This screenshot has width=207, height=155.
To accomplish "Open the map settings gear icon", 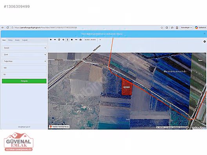I will [x=205, y=41].
